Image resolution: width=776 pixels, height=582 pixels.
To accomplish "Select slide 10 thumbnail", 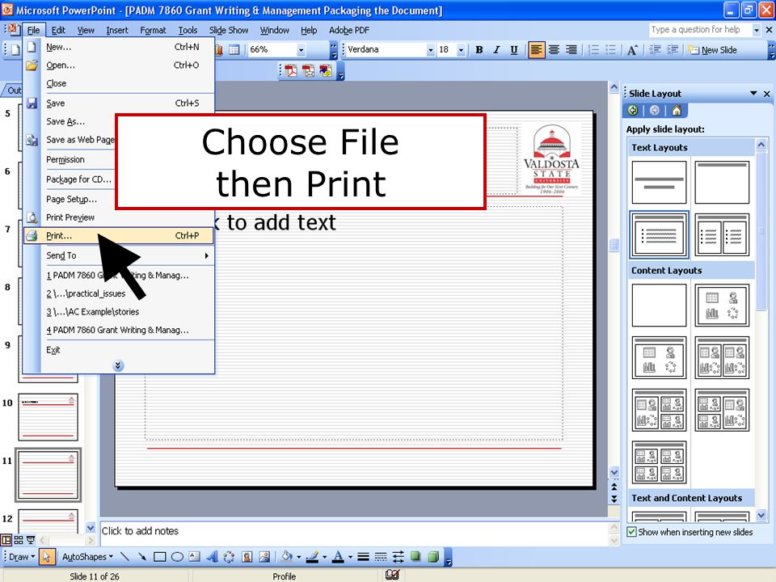I will pyautogui.click(x=48, y=417).
